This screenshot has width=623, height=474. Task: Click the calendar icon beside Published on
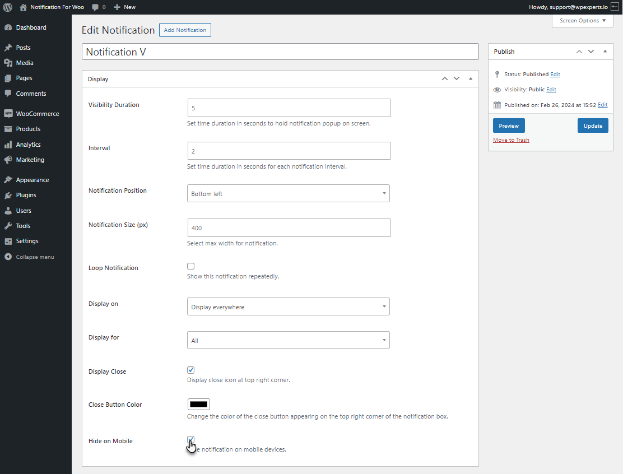coord(497,105)
